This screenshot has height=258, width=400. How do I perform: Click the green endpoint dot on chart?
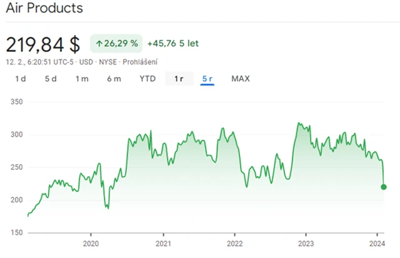(x=384, y=187)
